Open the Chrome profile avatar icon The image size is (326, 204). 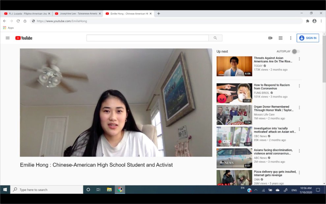[x=314, y=21]
